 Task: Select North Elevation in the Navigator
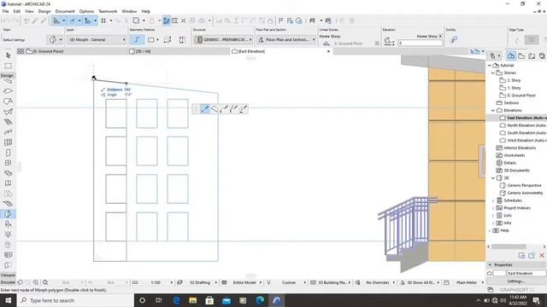tap(523, 125)
